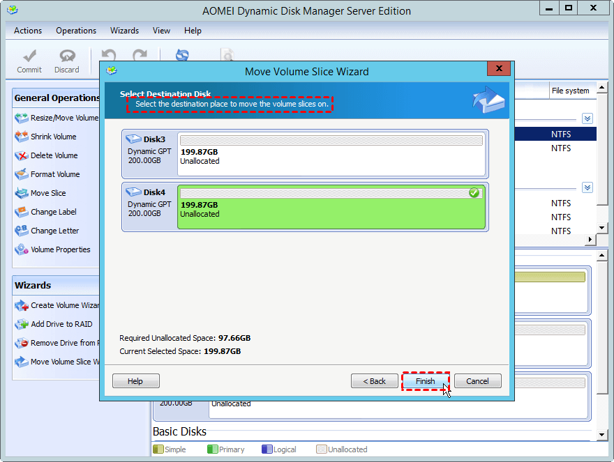The width and height of the screenshot is (614, 462).
Task: Click the Move Volume Slice Wizard icon
Action: (22, 362)
